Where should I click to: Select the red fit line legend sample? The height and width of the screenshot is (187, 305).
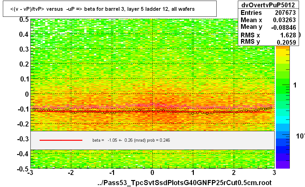click(x=61, y=140)
